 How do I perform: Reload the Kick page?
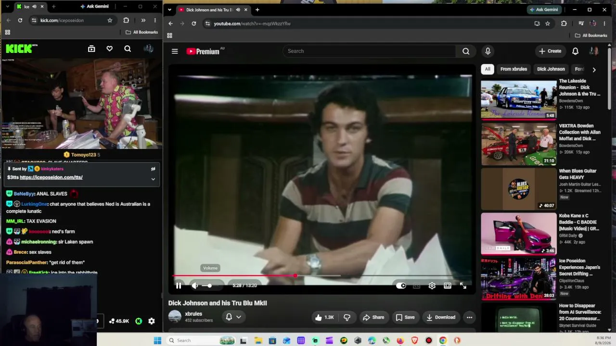click(20, 20)
